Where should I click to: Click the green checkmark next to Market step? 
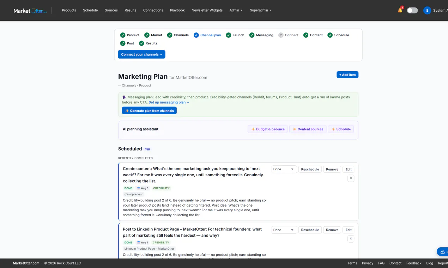[147, 35]
